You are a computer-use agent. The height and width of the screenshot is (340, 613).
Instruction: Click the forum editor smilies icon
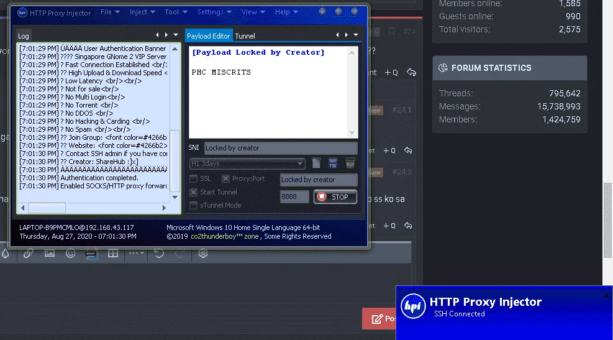tap(70, 254)
